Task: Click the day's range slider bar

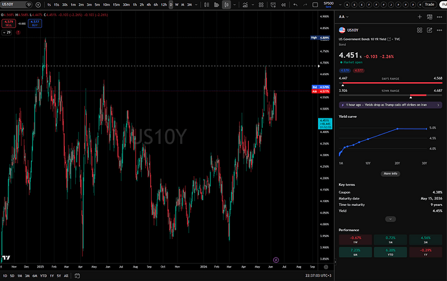Action: 391,83
